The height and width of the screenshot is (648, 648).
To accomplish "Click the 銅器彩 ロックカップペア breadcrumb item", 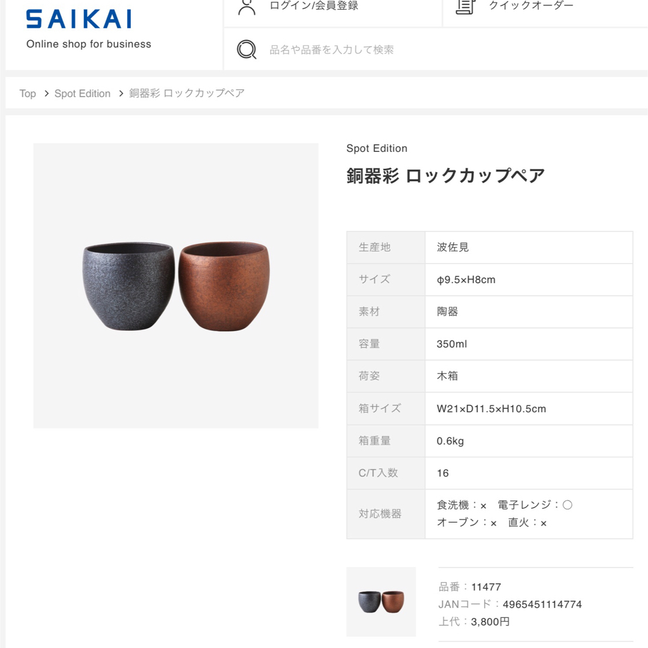I will click(x=187, y=94).
